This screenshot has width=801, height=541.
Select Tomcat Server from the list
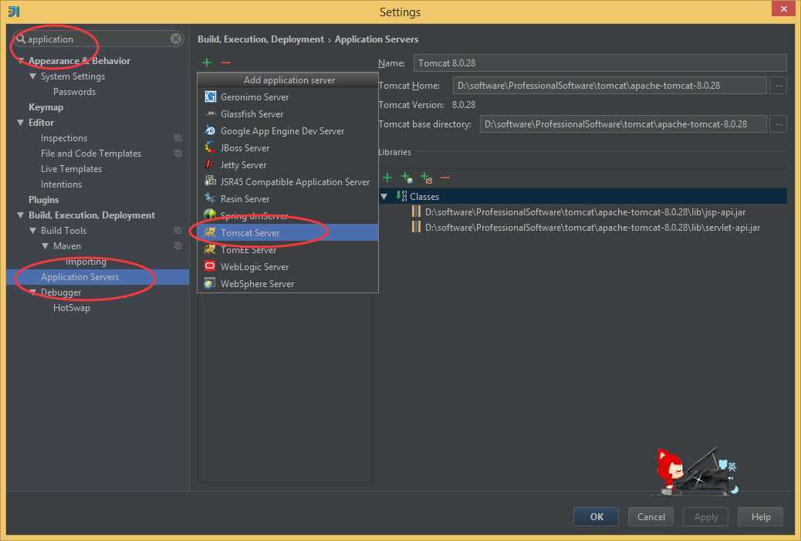pyautogui.click(x=288, y=232)
